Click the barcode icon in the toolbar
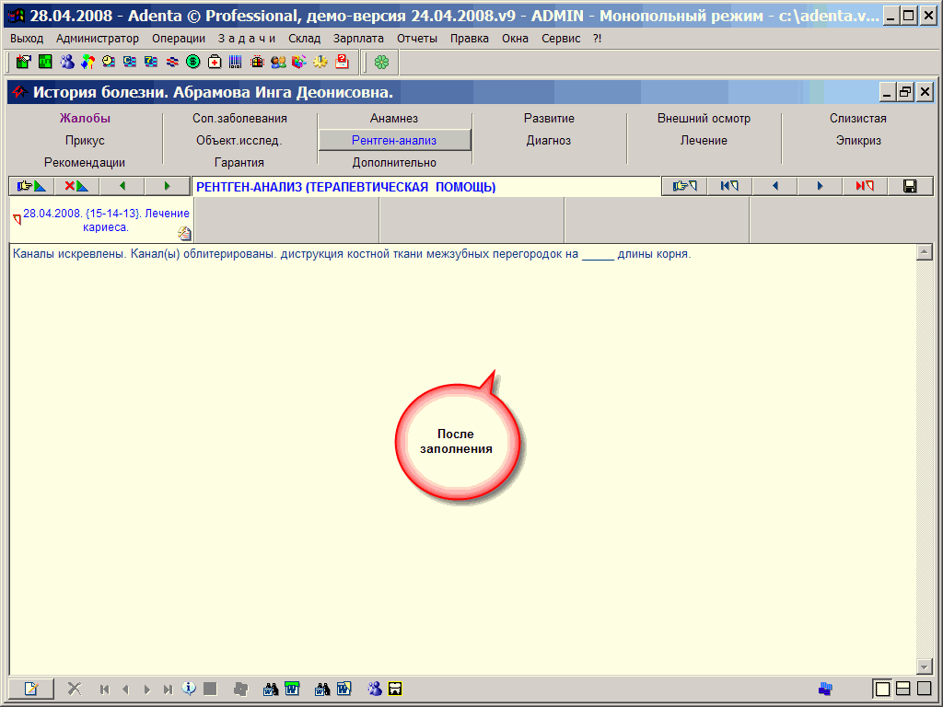This screenshot has width=943, height=707. pos(236,62)
